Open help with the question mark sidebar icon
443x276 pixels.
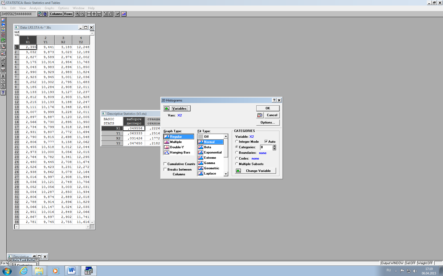[3, 93]
